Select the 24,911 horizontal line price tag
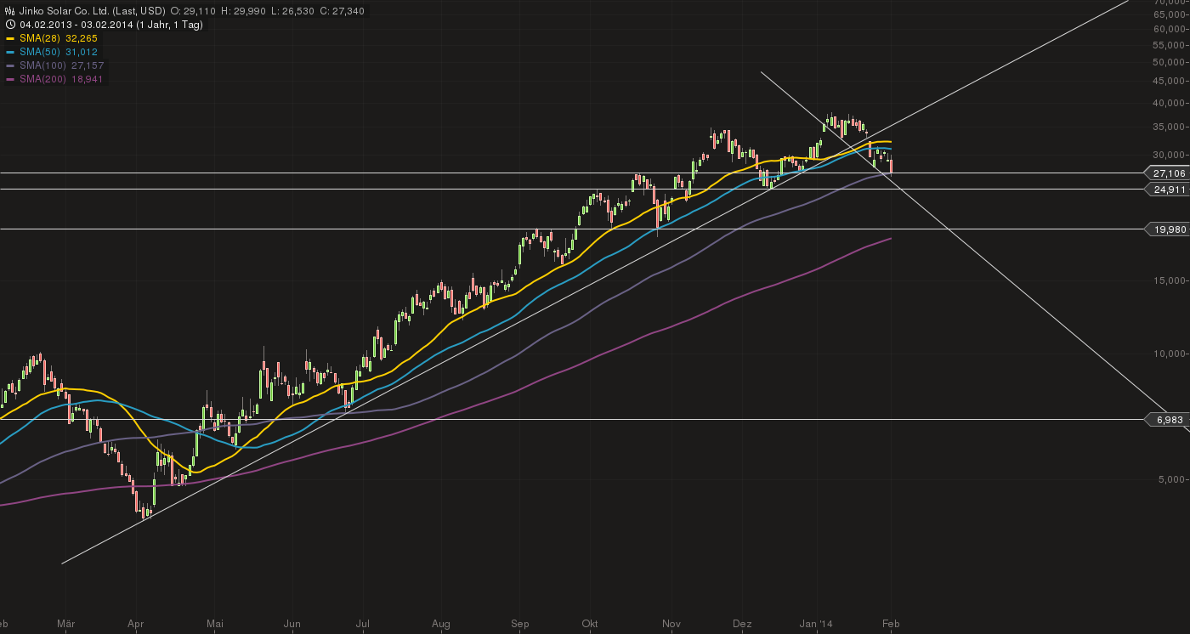The height and width of the screenshot is (634, 1190). click(x=1167, y=190)
